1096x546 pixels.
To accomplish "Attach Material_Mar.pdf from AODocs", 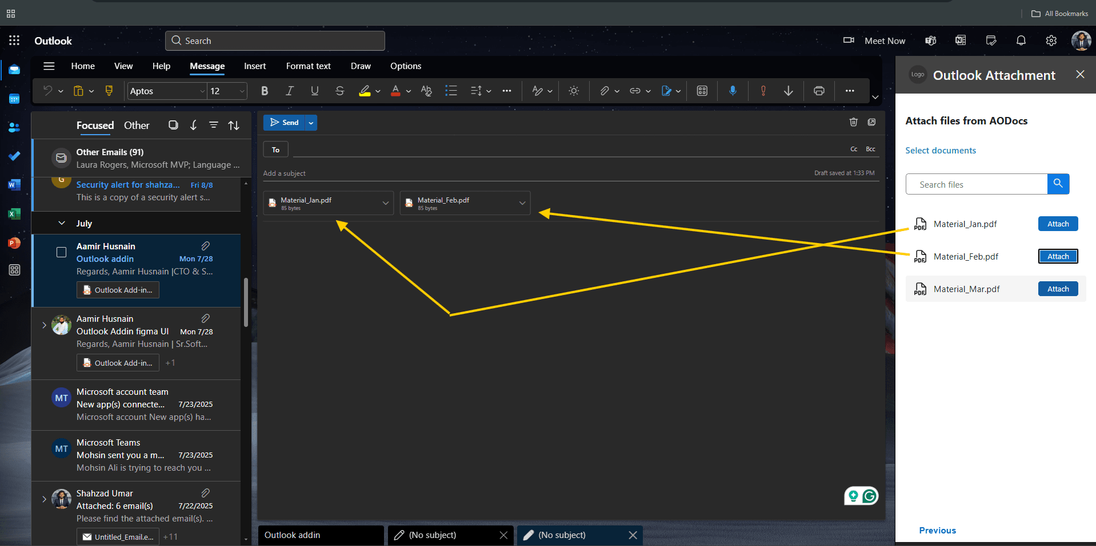I will pyautogui.click(x=1058, y=289).
